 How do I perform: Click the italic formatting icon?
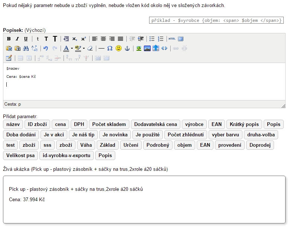tap(17, 39)
